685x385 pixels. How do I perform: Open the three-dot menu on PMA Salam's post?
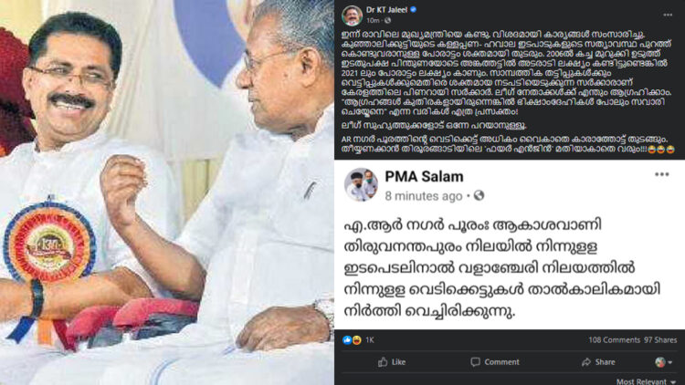[662, 174]
